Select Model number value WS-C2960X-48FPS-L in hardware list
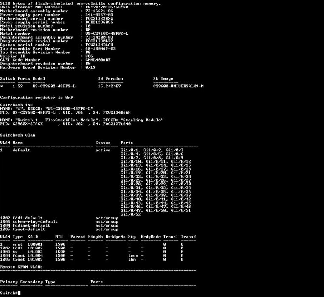Viewport: 324px width, 297px height. tap(107, 34)
